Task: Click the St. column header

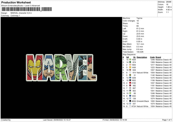Action: point(134,57)
